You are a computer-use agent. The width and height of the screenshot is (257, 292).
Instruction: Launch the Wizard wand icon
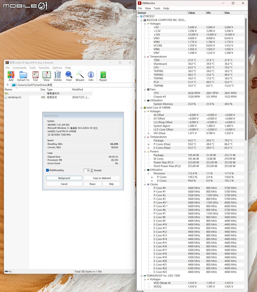tap(80, 76)
